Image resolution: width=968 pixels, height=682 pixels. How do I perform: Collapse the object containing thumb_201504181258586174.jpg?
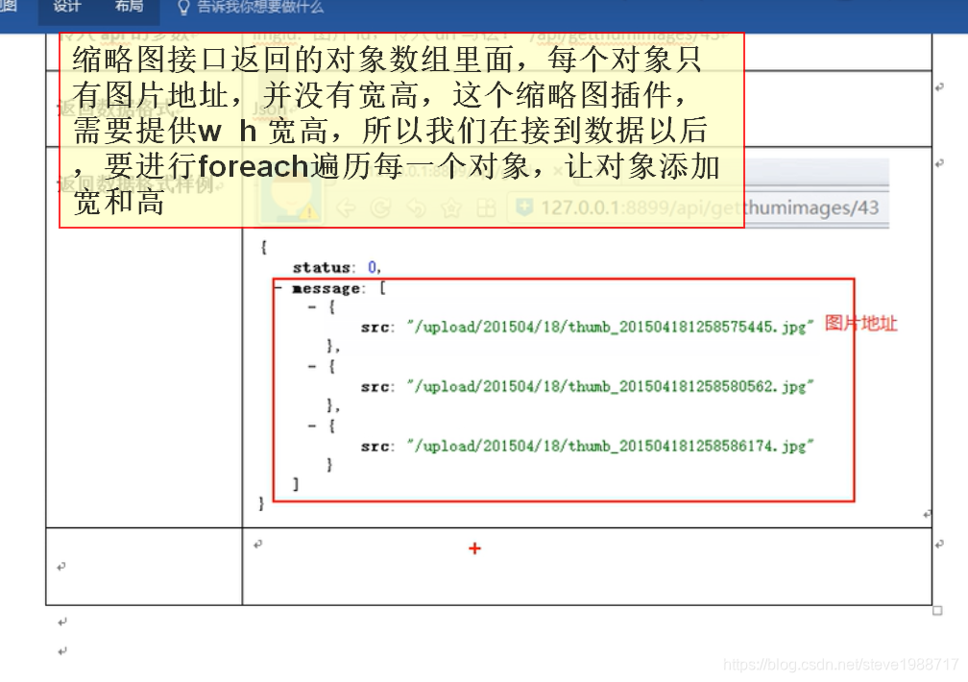312,426
